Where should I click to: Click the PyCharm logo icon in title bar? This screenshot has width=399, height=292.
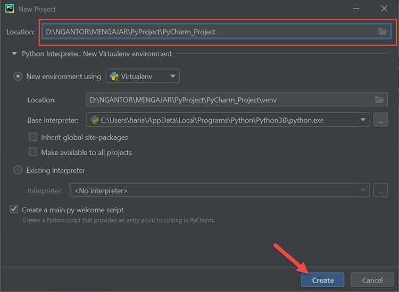(10, 9)
